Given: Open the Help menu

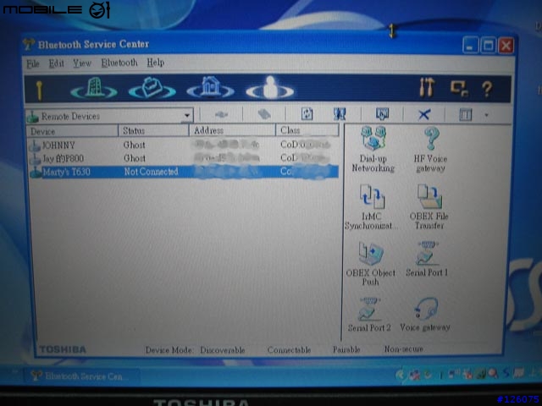Looking at the screenshot, I should click(156, 63).
